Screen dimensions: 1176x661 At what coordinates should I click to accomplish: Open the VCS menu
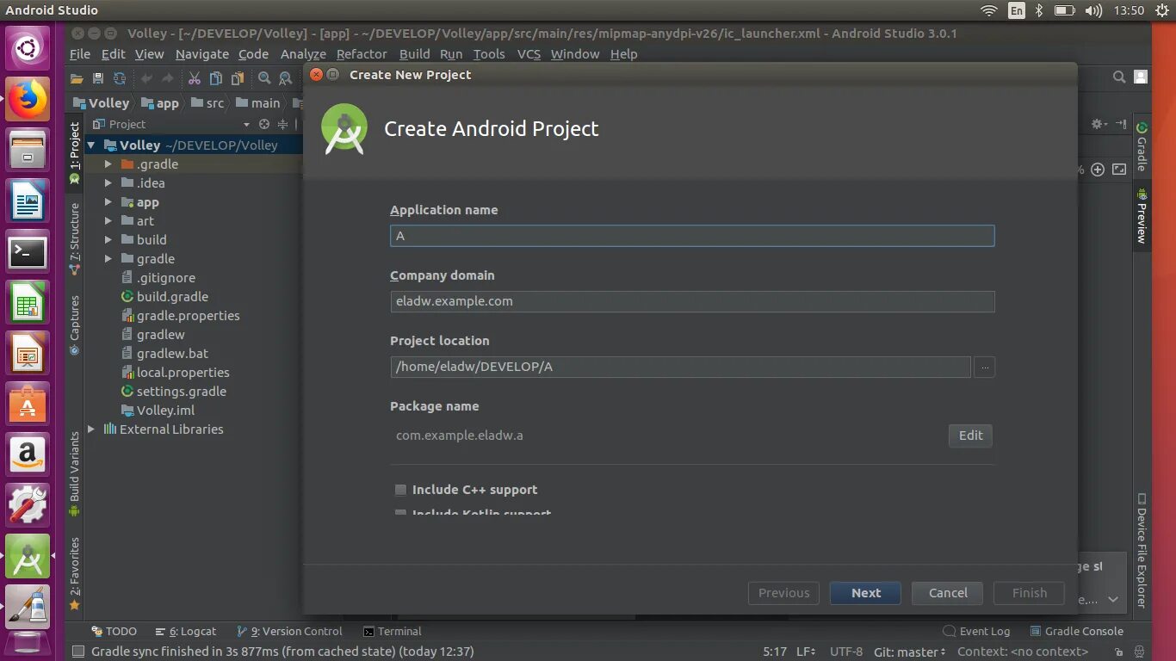(529, 53)
